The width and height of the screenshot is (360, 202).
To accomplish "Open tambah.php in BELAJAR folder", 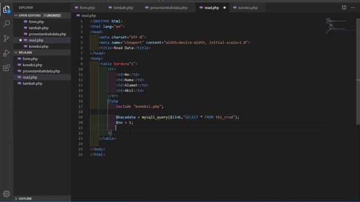I will tap(33, 84).
